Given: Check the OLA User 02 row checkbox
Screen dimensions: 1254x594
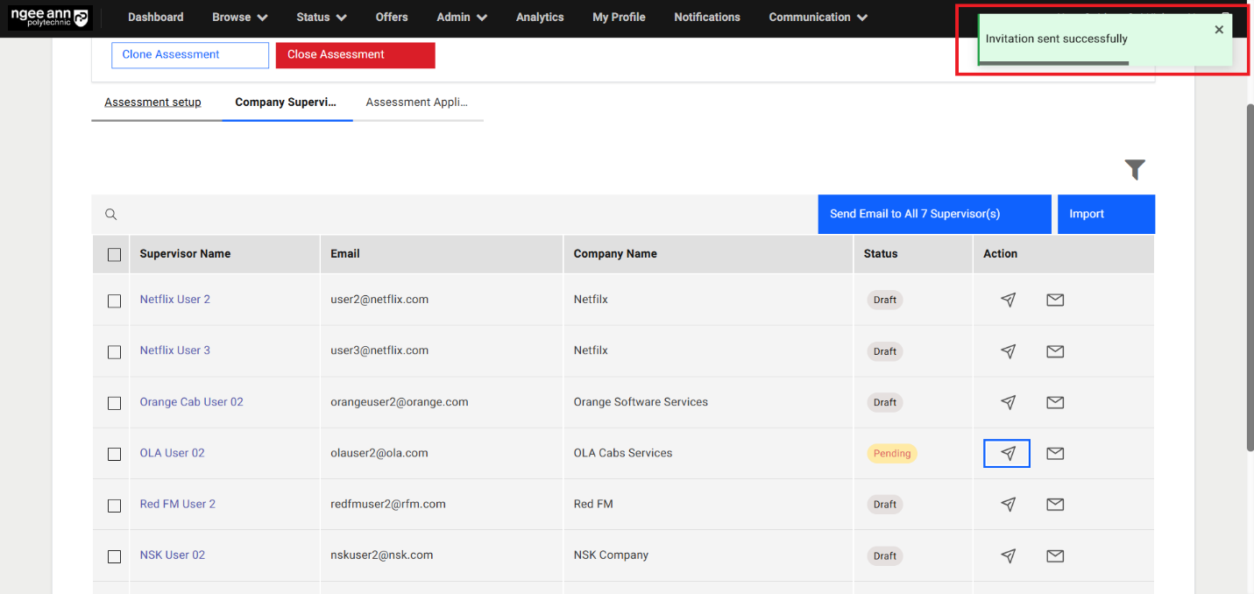Looking at the screenshot, I should point(115,454).
